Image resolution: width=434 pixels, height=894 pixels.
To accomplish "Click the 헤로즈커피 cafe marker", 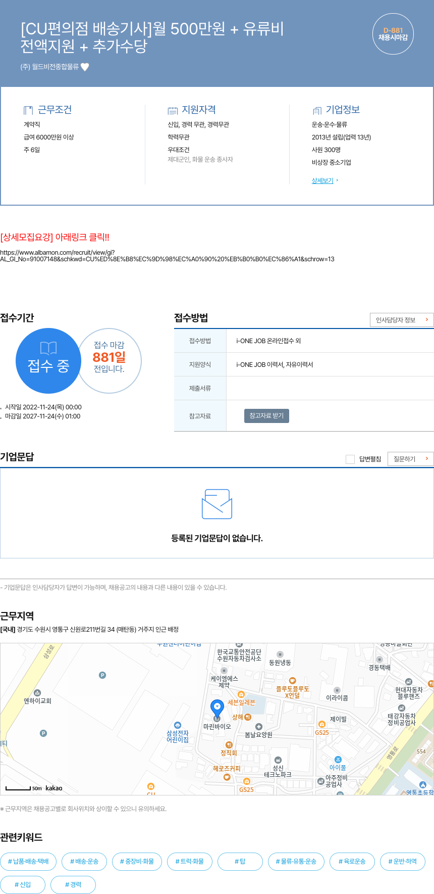I will [x=227, y=777].
